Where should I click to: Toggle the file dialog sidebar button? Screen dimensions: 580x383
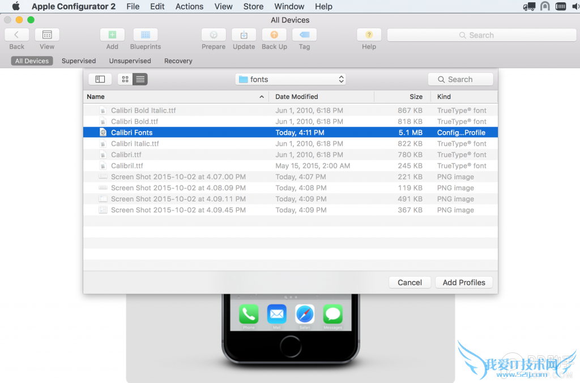pos(100,79)
